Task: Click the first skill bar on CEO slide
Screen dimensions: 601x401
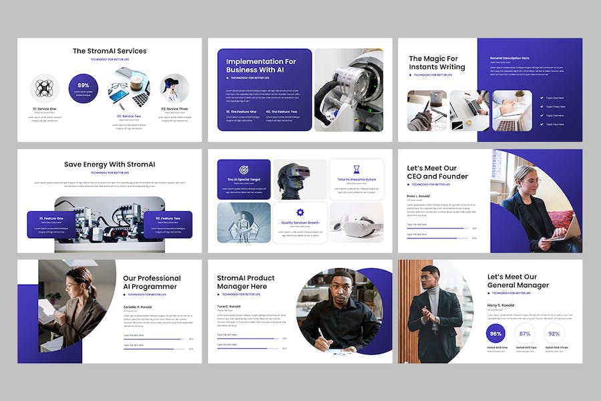Action: pyautogui.click(x=437, y=229)
